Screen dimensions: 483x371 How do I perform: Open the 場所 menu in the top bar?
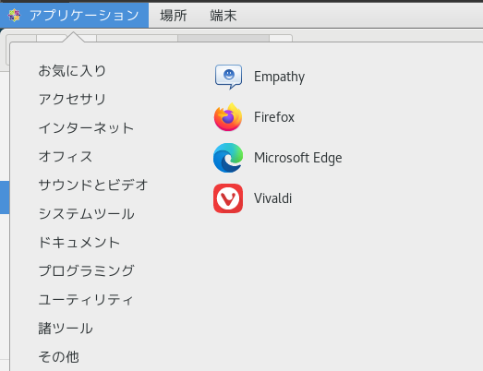click(174, 15)
